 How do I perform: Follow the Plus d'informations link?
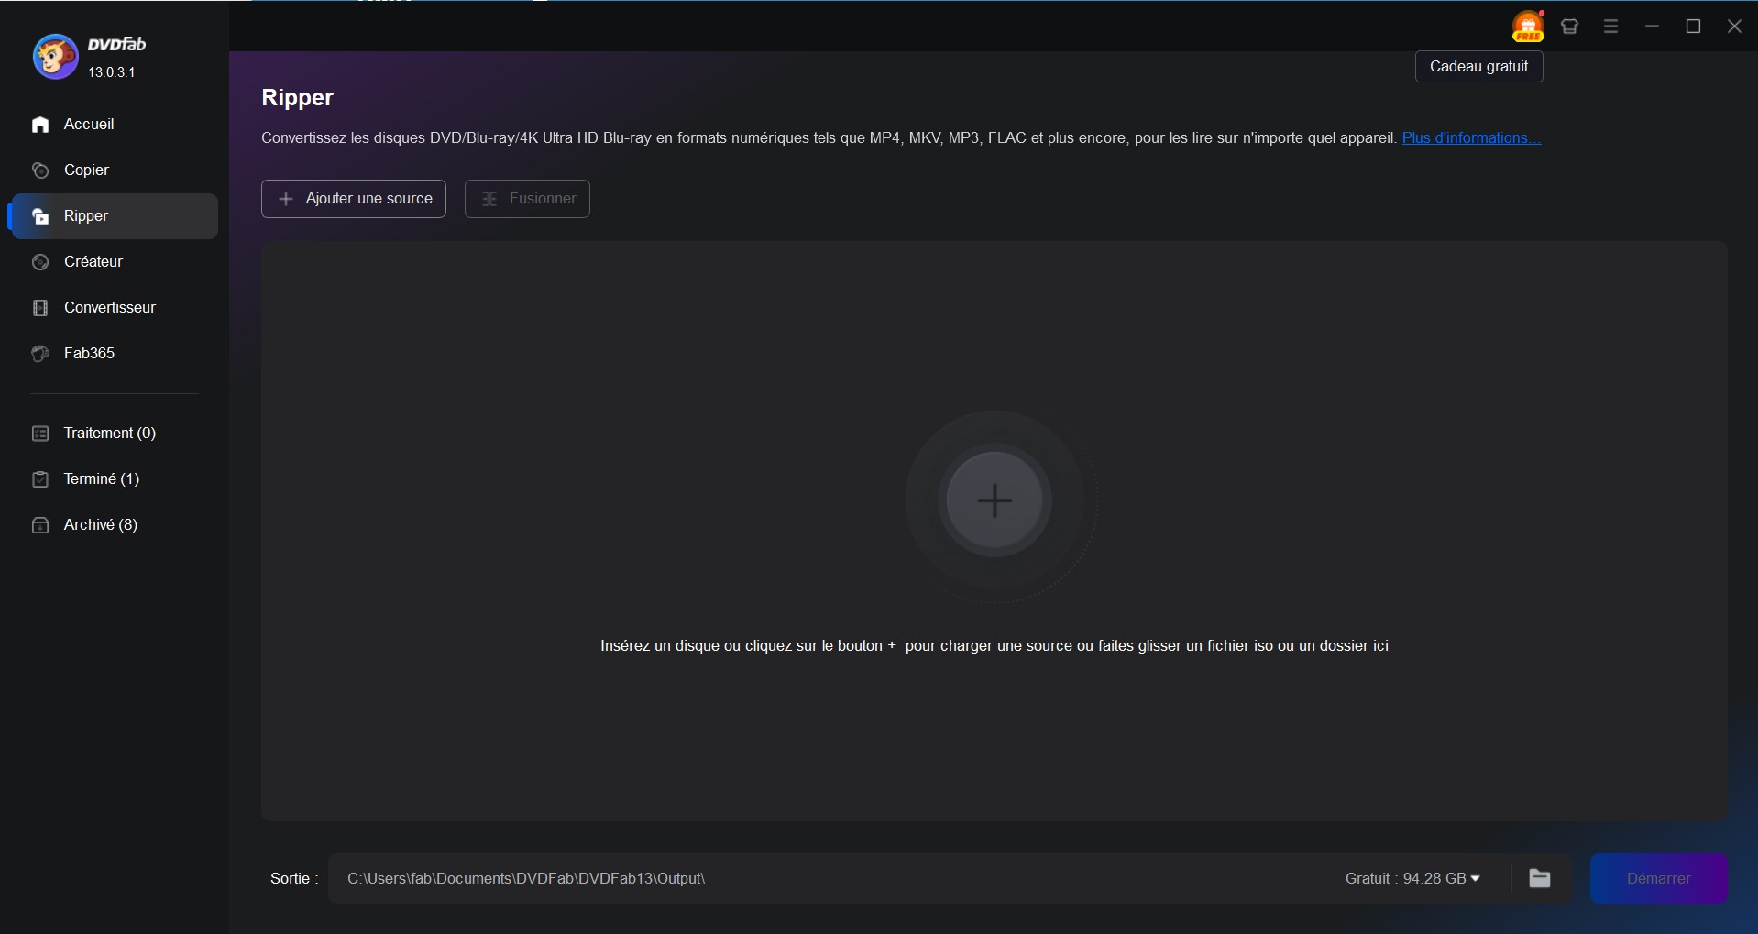1471,138
